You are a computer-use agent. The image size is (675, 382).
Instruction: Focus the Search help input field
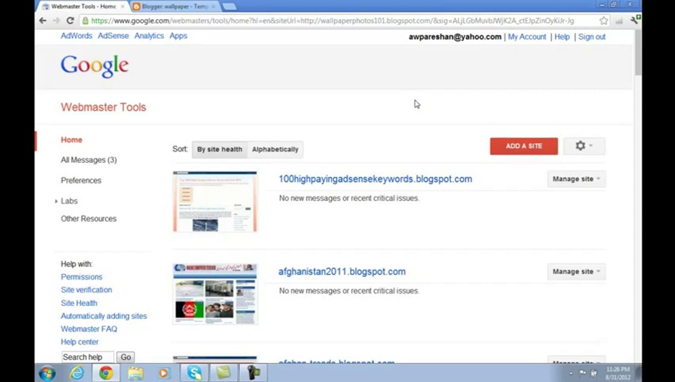pos(88,357)
